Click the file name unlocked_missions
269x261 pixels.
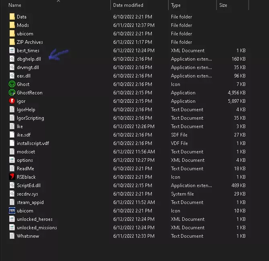point(37,228)
